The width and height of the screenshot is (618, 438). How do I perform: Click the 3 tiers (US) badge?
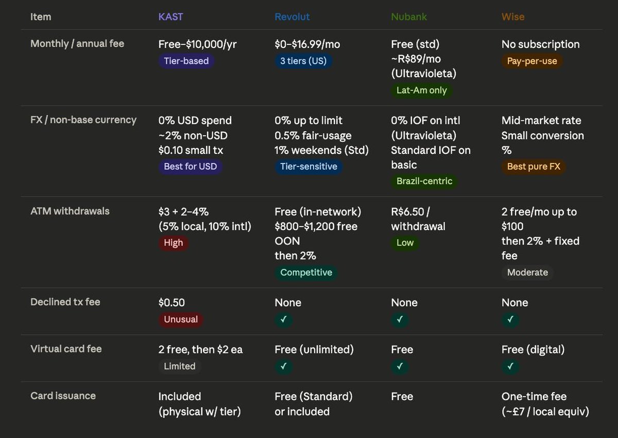pyautogui.click(x=303, y=61)
